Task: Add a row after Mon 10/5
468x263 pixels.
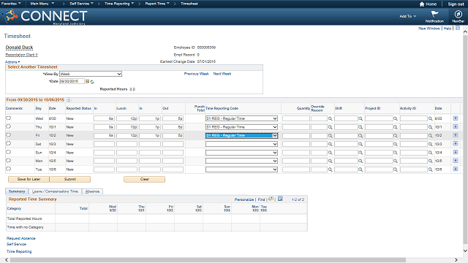Action: click(x=456, y=161)
